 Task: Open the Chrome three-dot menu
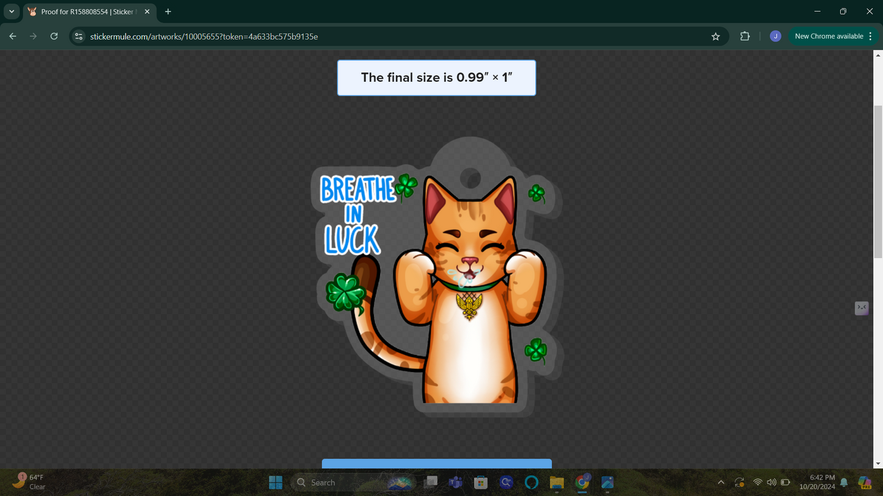tap(871, 37)
